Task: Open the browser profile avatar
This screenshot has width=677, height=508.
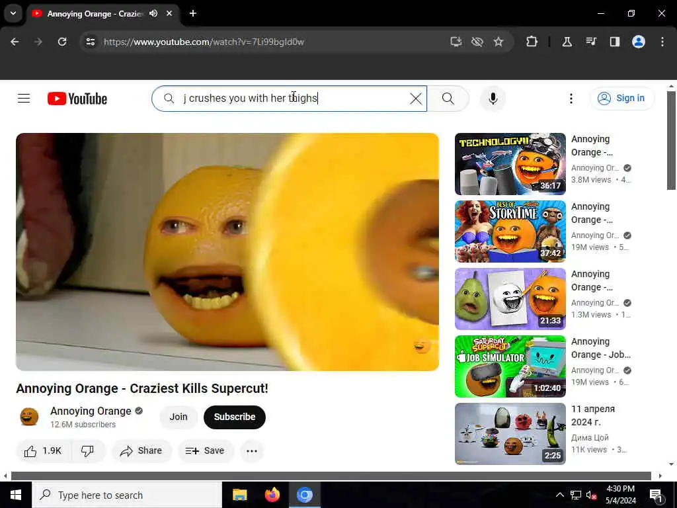Action: (x=639, y=42)
